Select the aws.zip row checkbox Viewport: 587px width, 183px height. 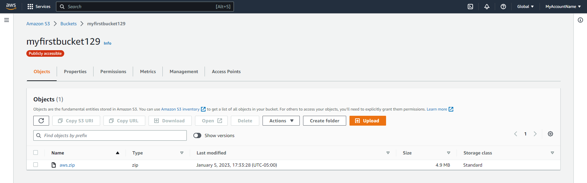coord(36,165)
